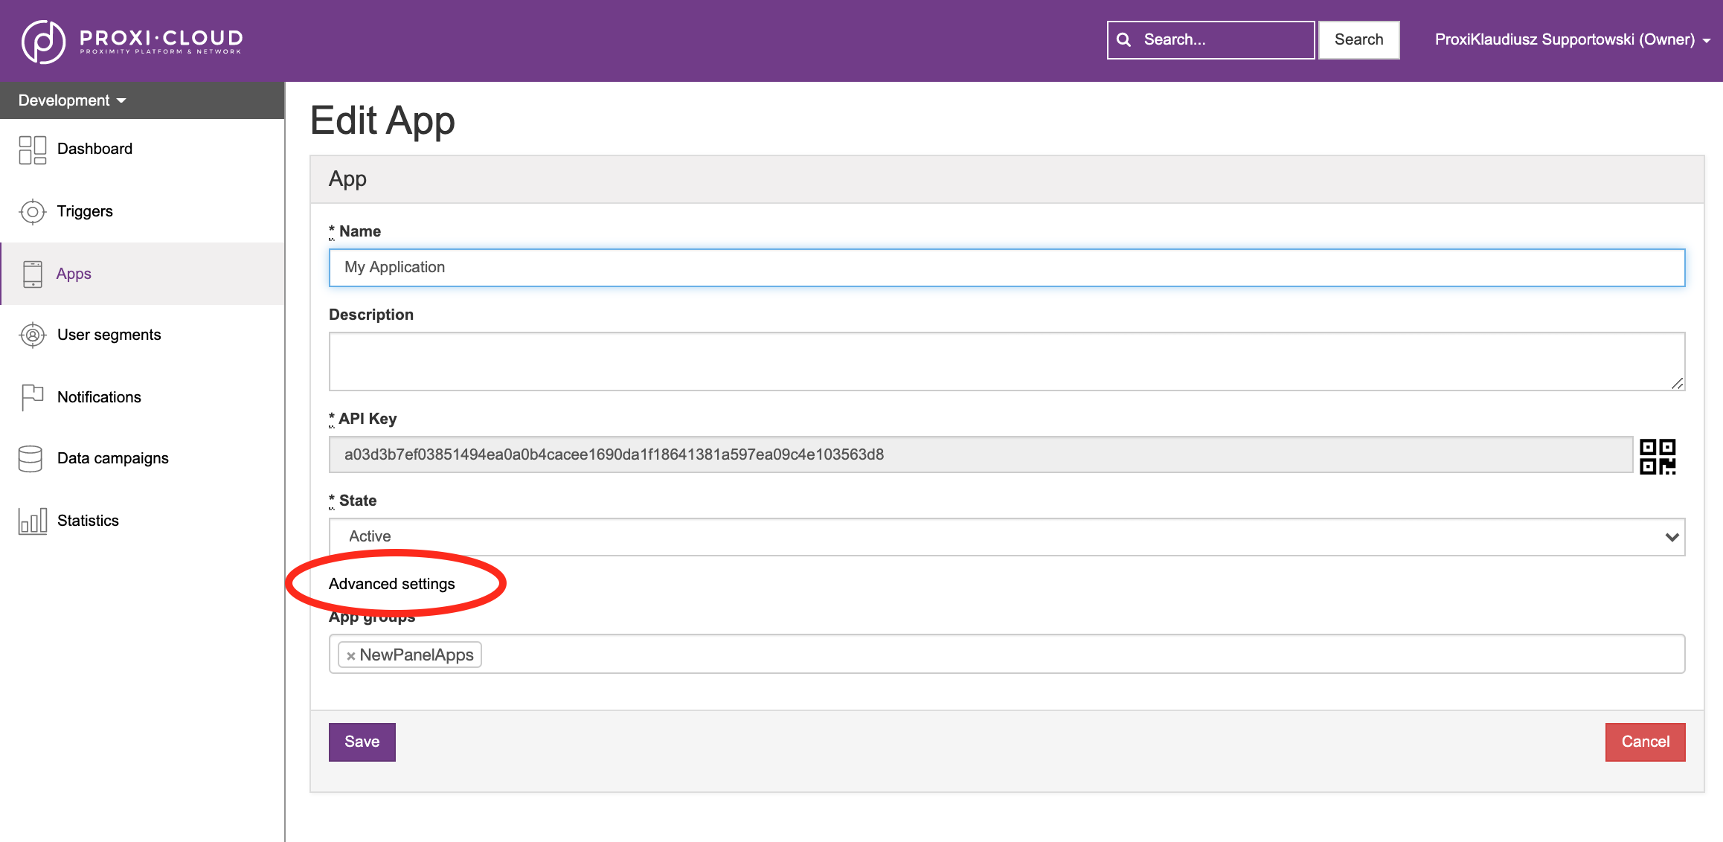Click the Triggers sidebar icon
Viewport: 1723px width, 842px height.
point(32,210)
